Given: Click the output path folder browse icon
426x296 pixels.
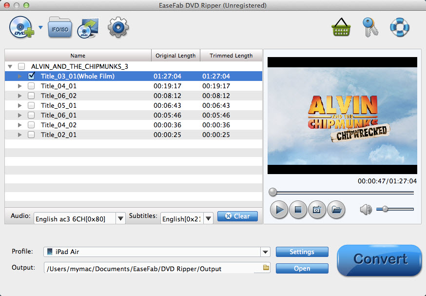Looking at the screenshot, I should (266, 267).
